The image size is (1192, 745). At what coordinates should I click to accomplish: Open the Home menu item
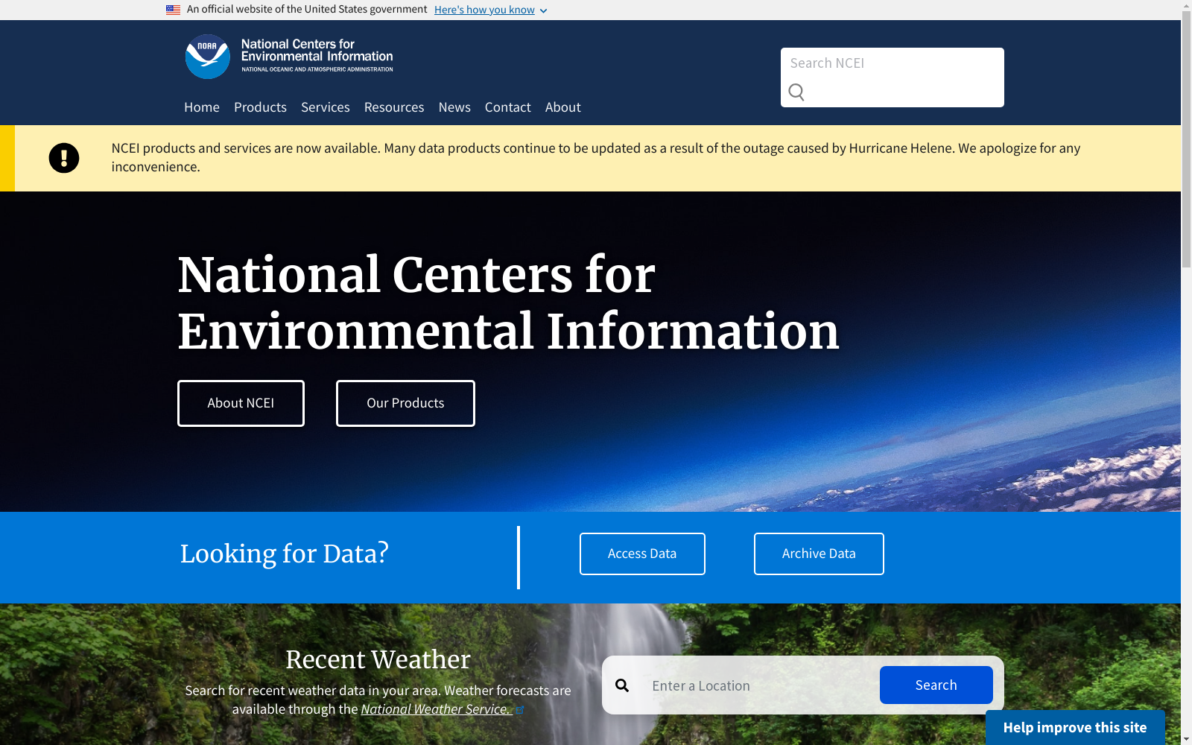[202, 107]
